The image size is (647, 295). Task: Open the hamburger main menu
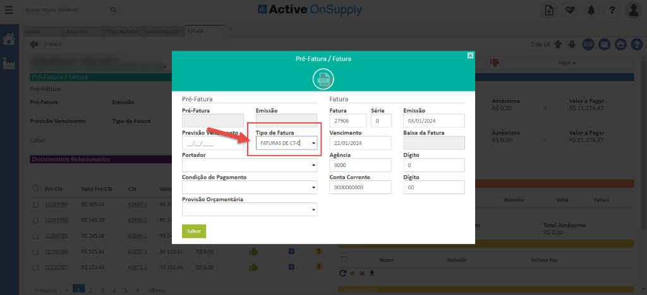[9, 10]
